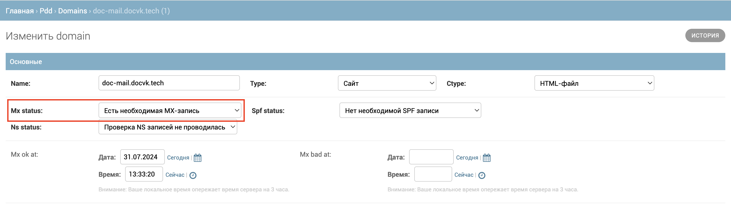Viewport: 731px width, 205px height.
Task: Click Сегодня link for Mx ok at
Action: [178, 157]
